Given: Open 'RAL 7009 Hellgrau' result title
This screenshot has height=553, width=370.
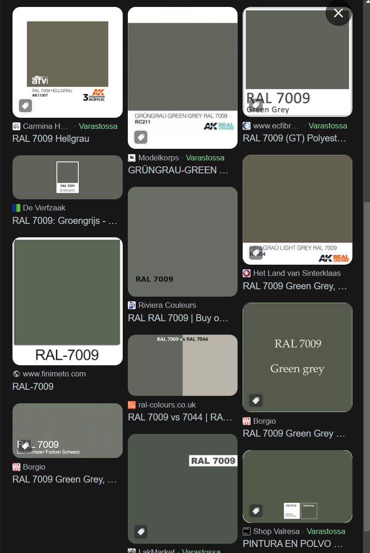Looking at the screenshot, I should 51,139.
